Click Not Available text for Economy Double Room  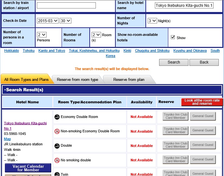pos(142,117)
